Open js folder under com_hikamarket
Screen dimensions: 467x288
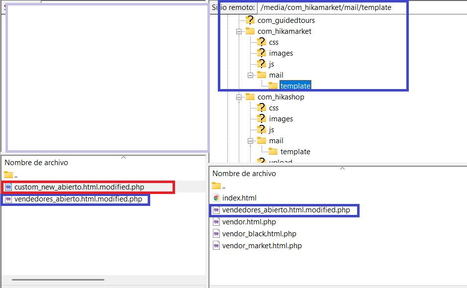(x=272, y=64)
